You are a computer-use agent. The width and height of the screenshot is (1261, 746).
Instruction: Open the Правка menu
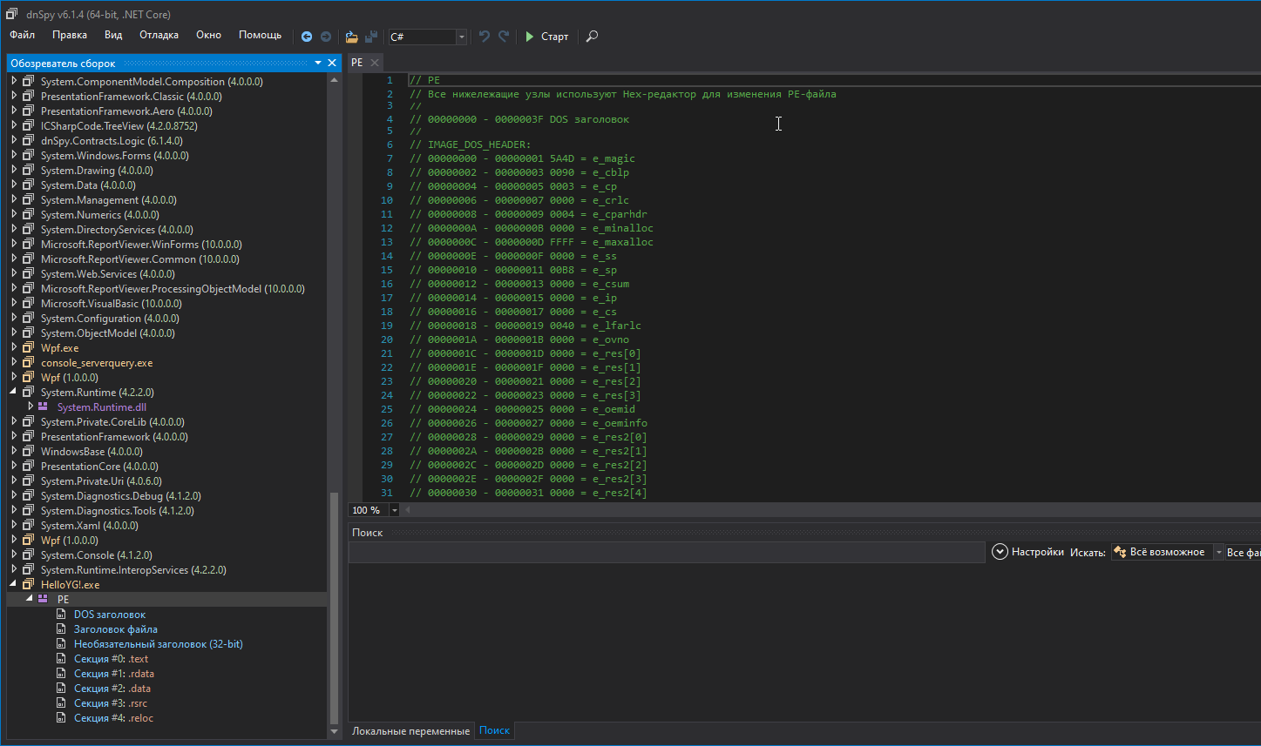pos(70,35)
